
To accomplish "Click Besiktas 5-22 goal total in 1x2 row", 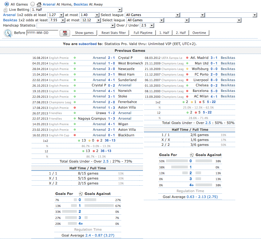I will [211, 102].
